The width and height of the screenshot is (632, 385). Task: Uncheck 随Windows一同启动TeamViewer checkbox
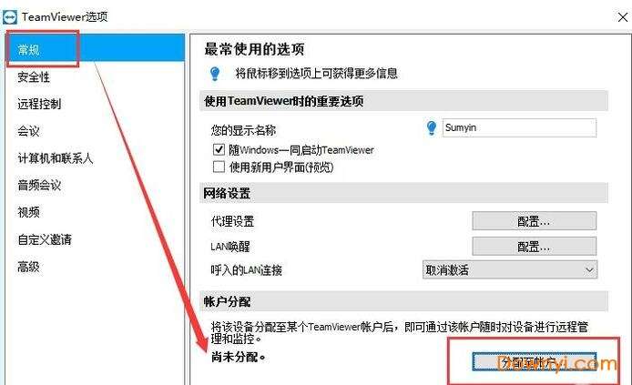219,150
